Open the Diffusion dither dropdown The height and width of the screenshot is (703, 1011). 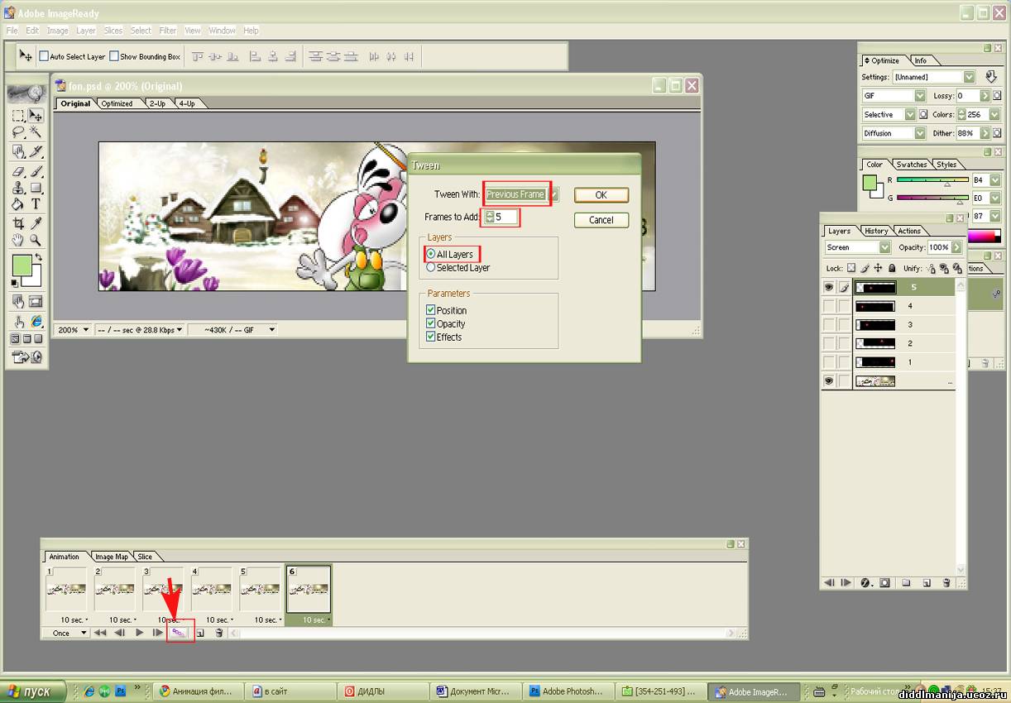(894, 133)
